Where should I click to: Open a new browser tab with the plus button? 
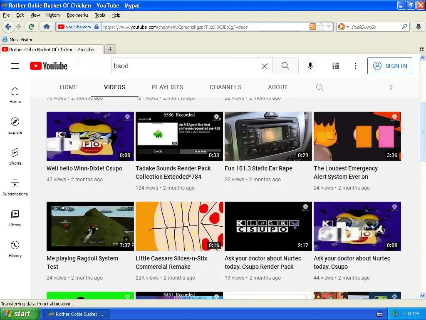[x=110, y=49]
